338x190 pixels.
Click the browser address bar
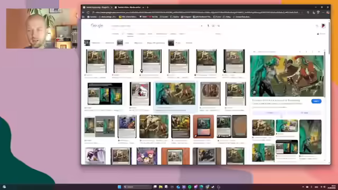click(197, 13)
